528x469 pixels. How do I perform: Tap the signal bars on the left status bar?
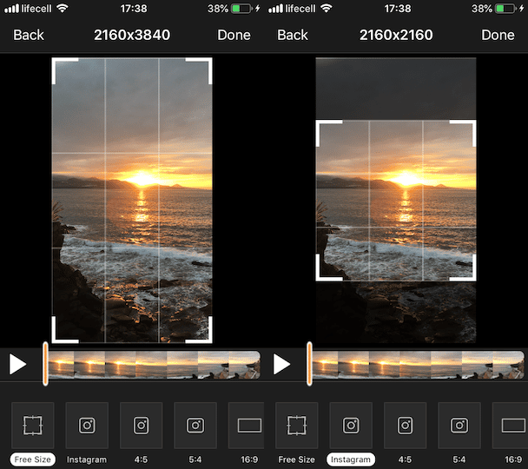tap(12, 9)
